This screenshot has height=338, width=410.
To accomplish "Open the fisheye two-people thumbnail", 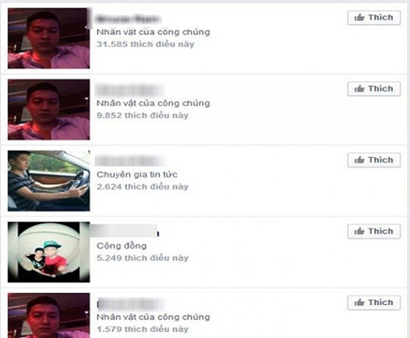I will [49, 252].
